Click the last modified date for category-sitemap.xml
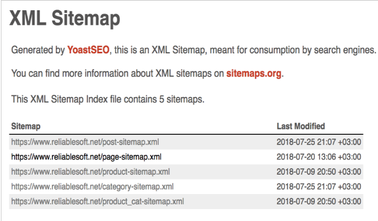The width and height of the screenshot is (378, 221). (x=319, y=187)
